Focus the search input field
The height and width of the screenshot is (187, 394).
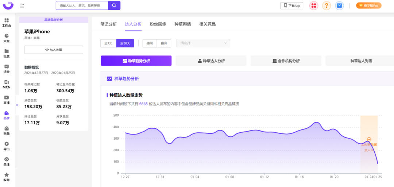point(82,5)
